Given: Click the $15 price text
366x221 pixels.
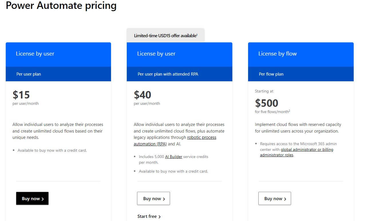Looking at the screenshot, I should (x=21, y=95).
